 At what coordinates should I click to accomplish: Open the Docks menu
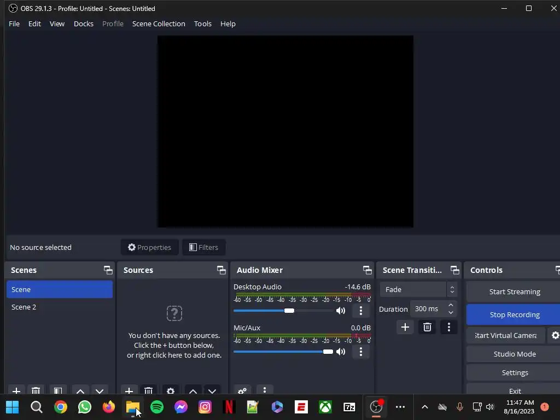pyautogui.click(x=84, y=24)
